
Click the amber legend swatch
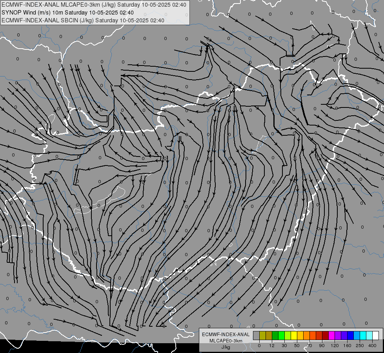[x=300, y=335]
